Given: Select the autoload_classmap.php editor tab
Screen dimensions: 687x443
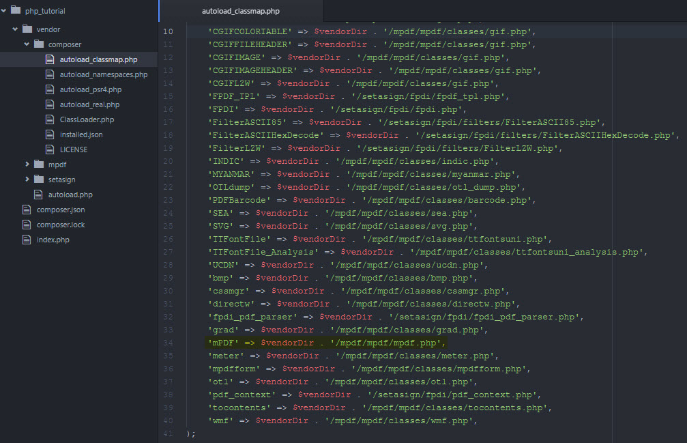Looking at the screenshot, I should click(x=241, y=11).
